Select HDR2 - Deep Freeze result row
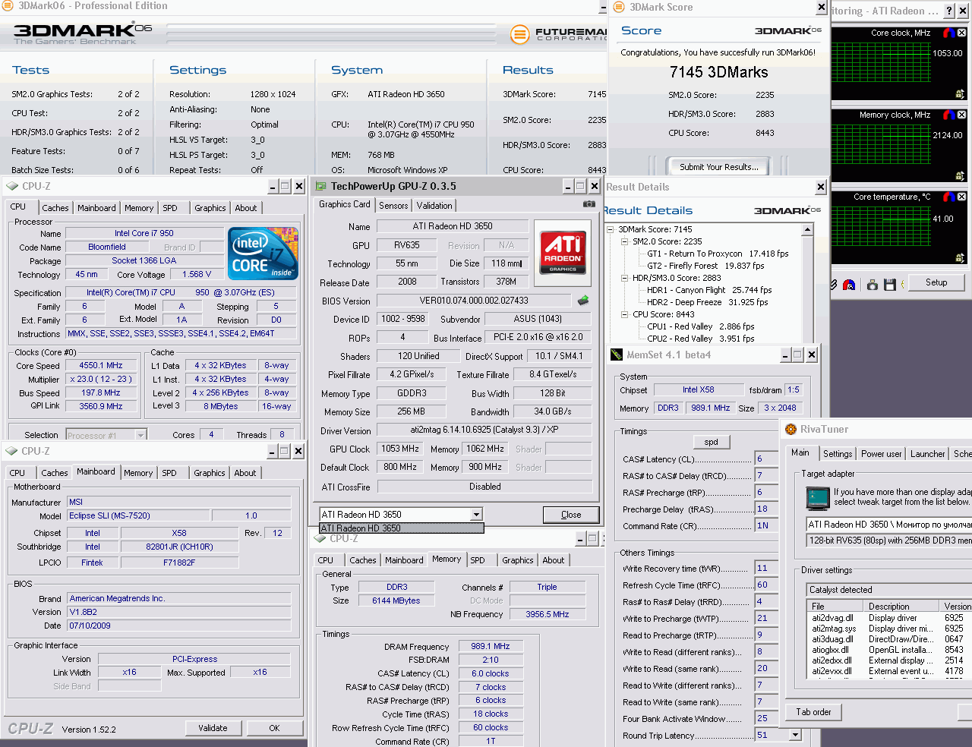This screenshot has height=747, width=972. (707, 302)
